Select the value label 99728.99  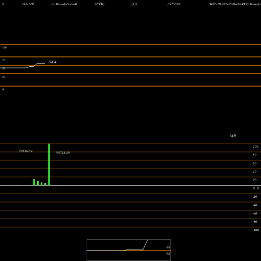[63, 152]
